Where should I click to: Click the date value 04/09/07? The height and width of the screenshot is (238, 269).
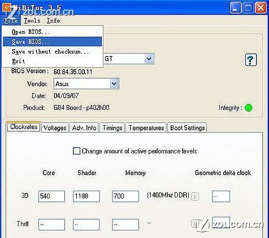click(66, 96)
